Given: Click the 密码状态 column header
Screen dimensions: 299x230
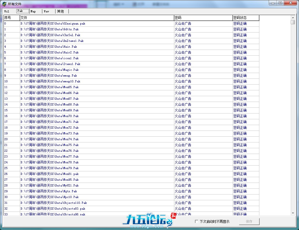Looking at the screenshot, I should tap(246, 18).
